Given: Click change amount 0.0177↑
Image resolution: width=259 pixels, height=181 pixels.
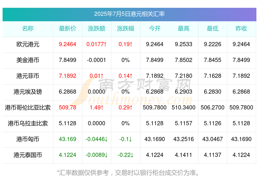Looking at the screenshot, I should coord(96,44).
